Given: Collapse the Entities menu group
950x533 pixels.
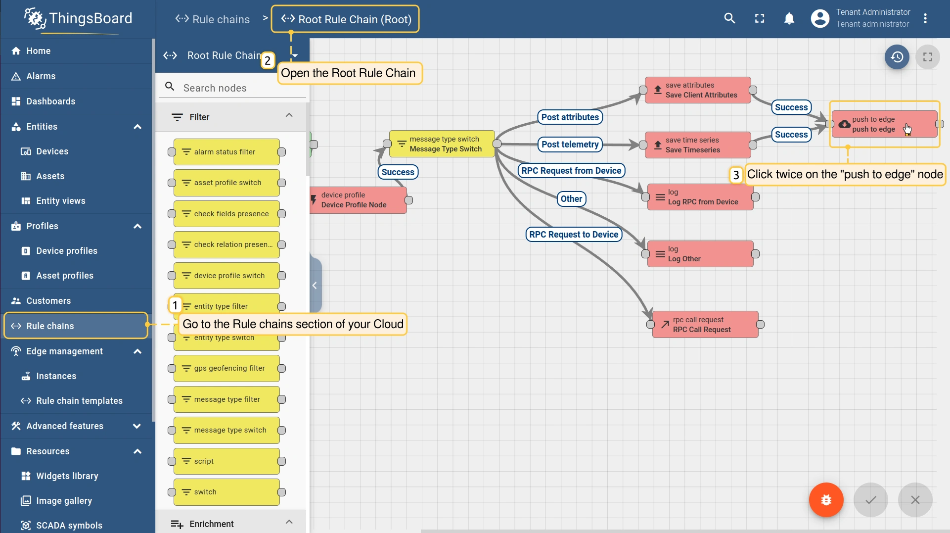Looking at the screenshot, I should tap(137, 127).
